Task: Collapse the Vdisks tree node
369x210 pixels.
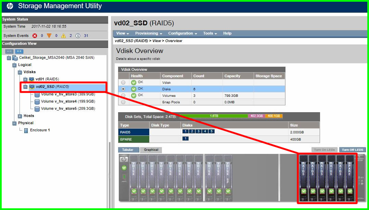Action: point(20,72)
